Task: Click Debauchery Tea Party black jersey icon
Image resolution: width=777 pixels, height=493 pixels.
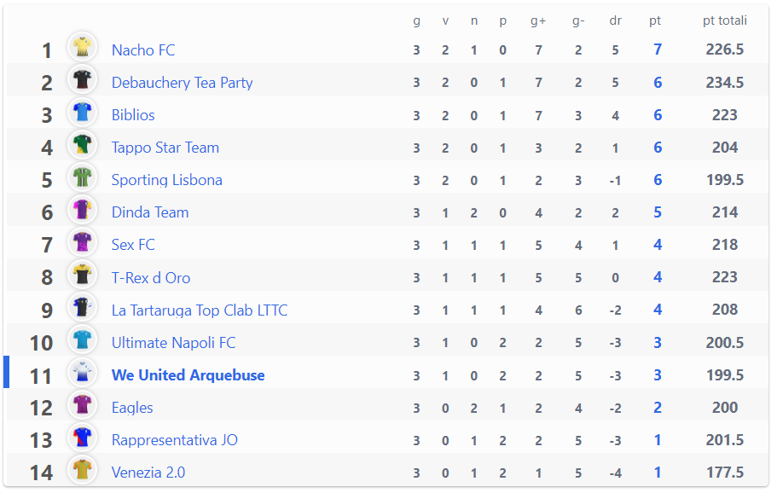Action: click(82, 79)
